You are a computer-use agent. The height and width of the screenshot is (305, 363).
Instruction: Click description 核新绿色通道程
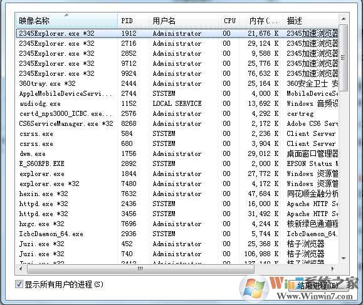coord(312,224)
